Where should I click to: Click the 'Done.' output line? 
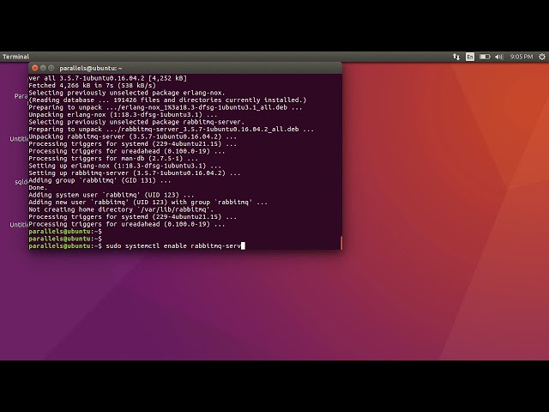click(x=38, y=188)
